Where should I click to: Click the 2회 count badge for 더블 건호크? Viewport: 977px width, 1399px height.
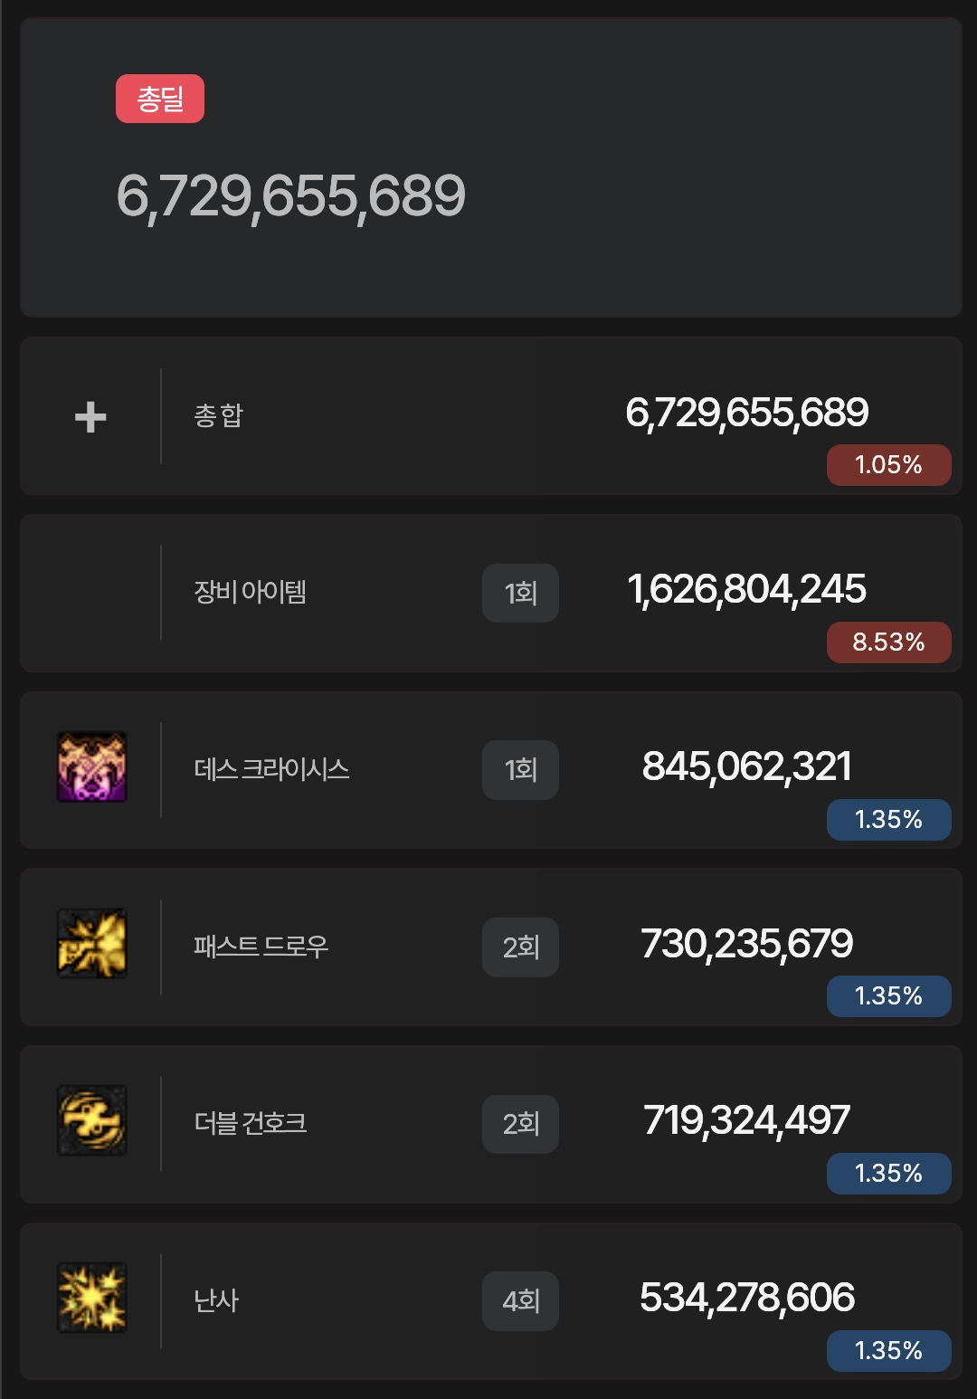[520, 1124]
